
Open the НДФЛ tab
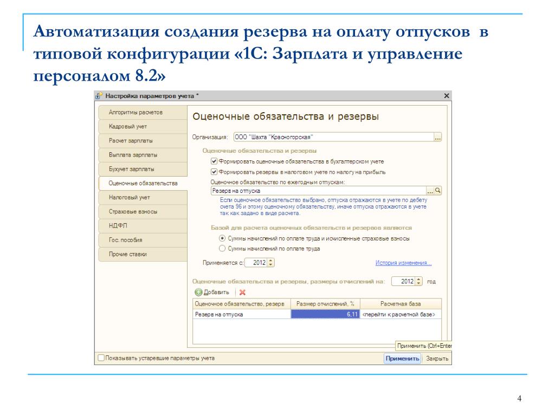pyautogui.click(x=143, y=226)
